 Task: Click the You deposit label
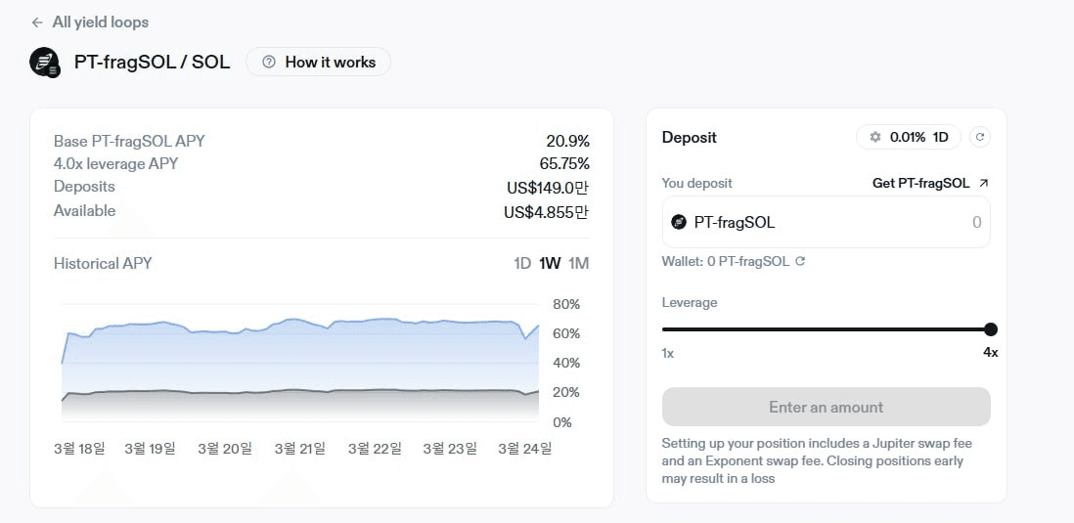coord(696,184)
